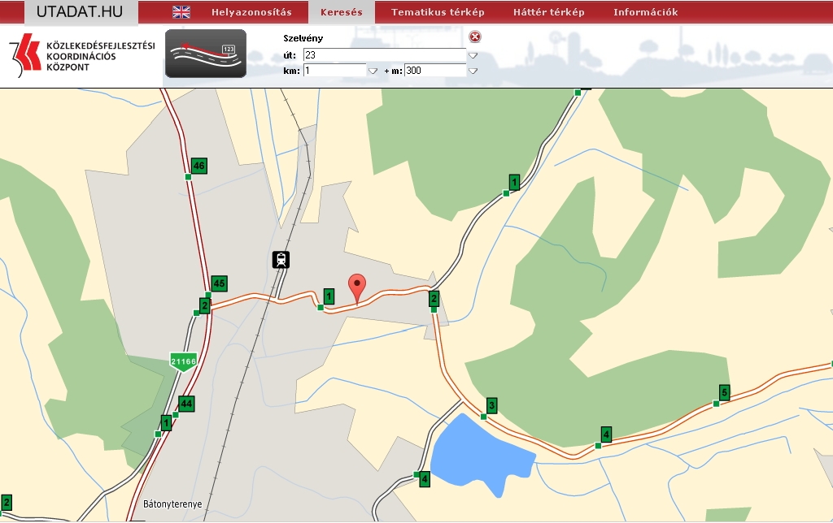
Task: Open the meter value dropdown
Action: coord(473,71)
